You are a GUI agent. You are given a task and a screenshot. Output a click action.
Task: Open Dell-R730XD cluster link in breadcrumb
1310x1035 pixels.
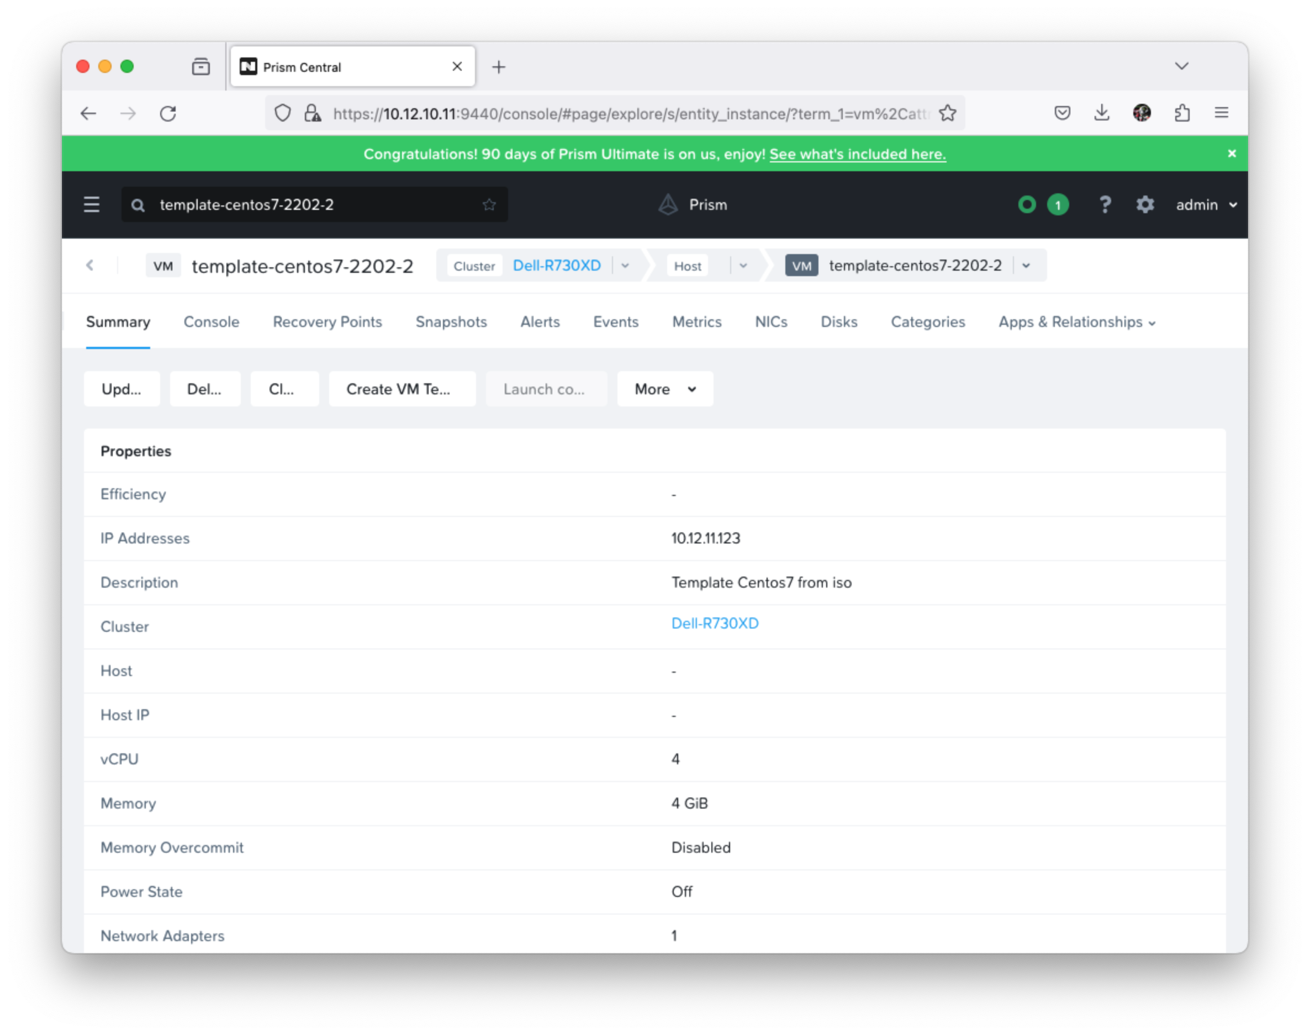click(x=557, y=266)
